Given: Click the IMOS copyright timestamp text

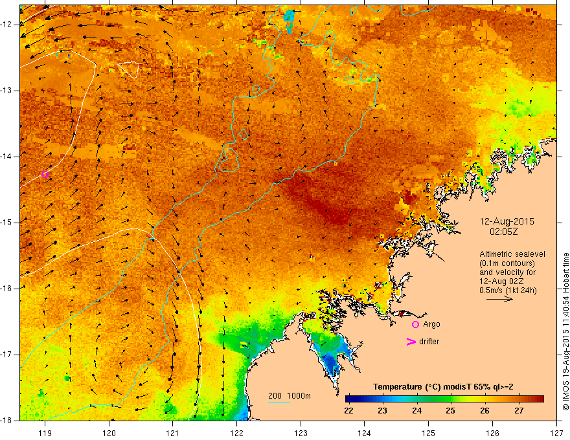Looking at the screenshot, I should pyautogui.click(x=565, y=332).
